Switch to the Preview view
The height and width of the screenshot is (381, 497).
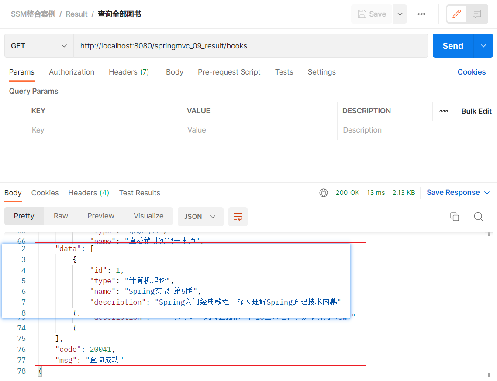[x=101, y=216]
